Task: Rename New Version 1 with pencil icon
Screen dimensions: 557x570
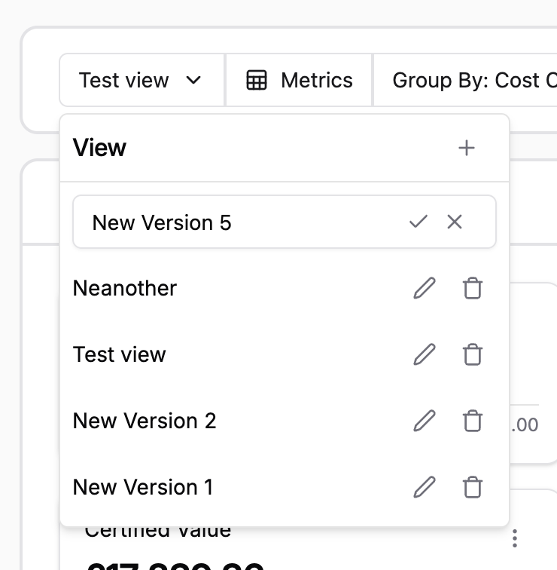Action: coord(425,487)
